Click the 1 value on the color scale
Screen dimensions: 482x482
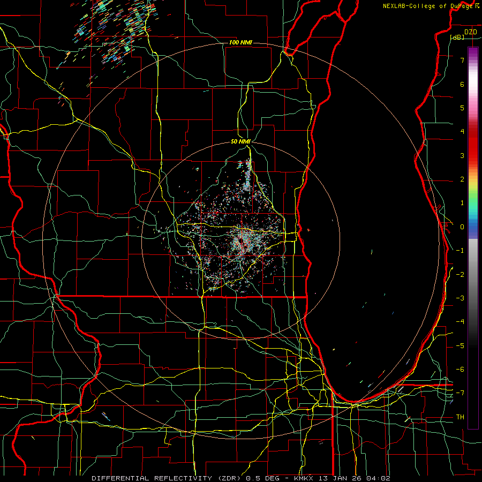462,203
